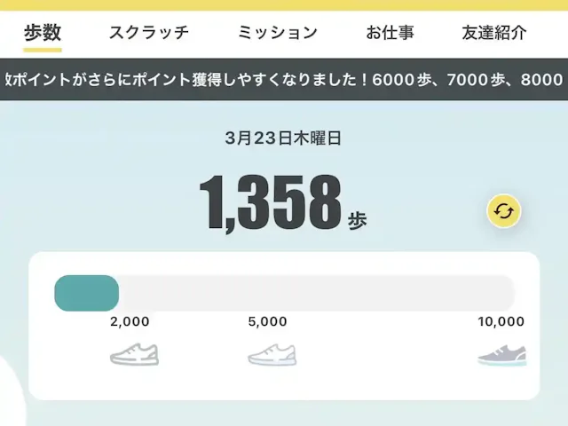
Task: Tap the date 3月23日木曜日
Action: pyautogui.click(x=283, y=138)
